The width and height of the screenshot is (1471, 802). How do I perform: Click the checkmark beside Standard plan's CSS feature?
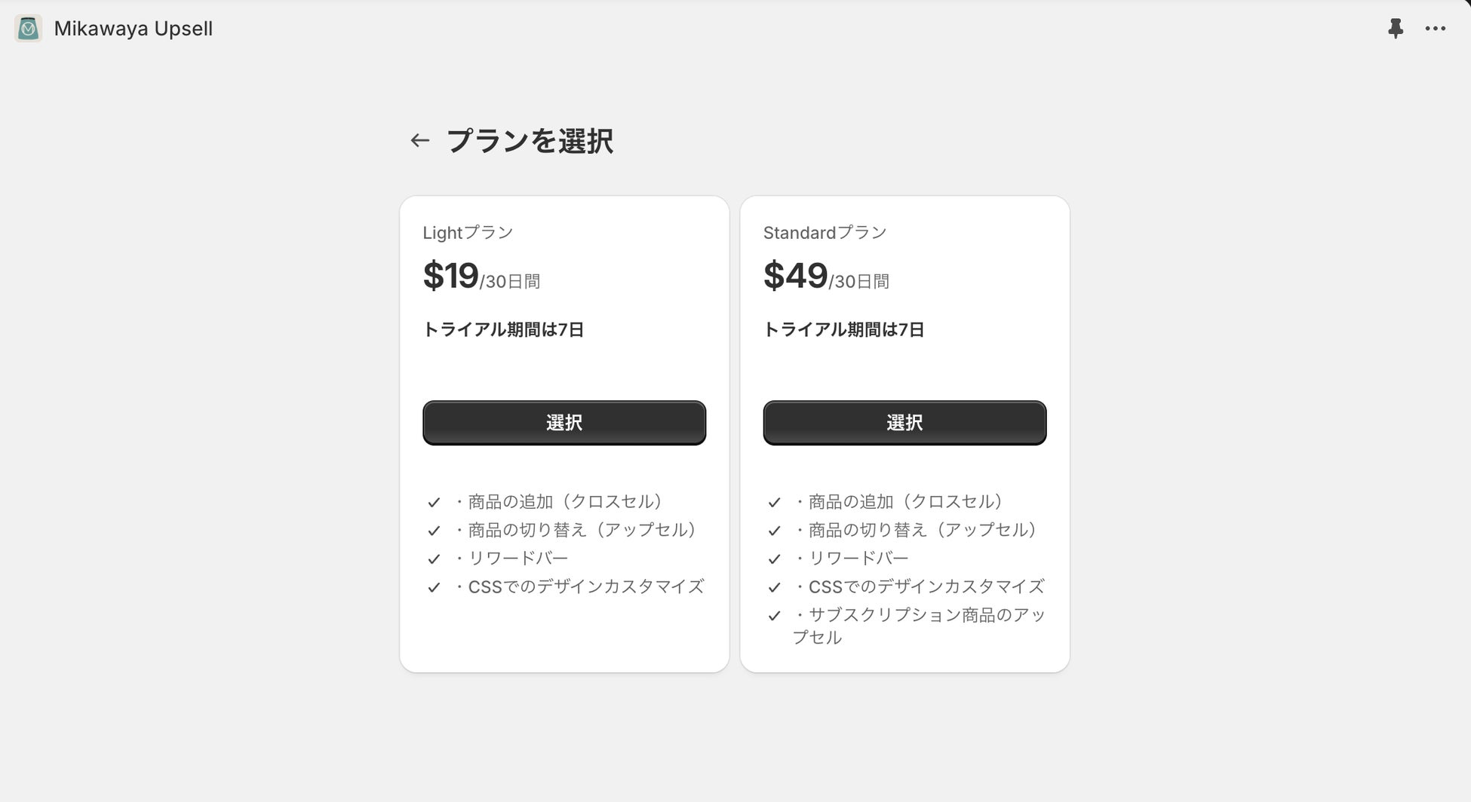pyautogui.click(x=774, y=587)
